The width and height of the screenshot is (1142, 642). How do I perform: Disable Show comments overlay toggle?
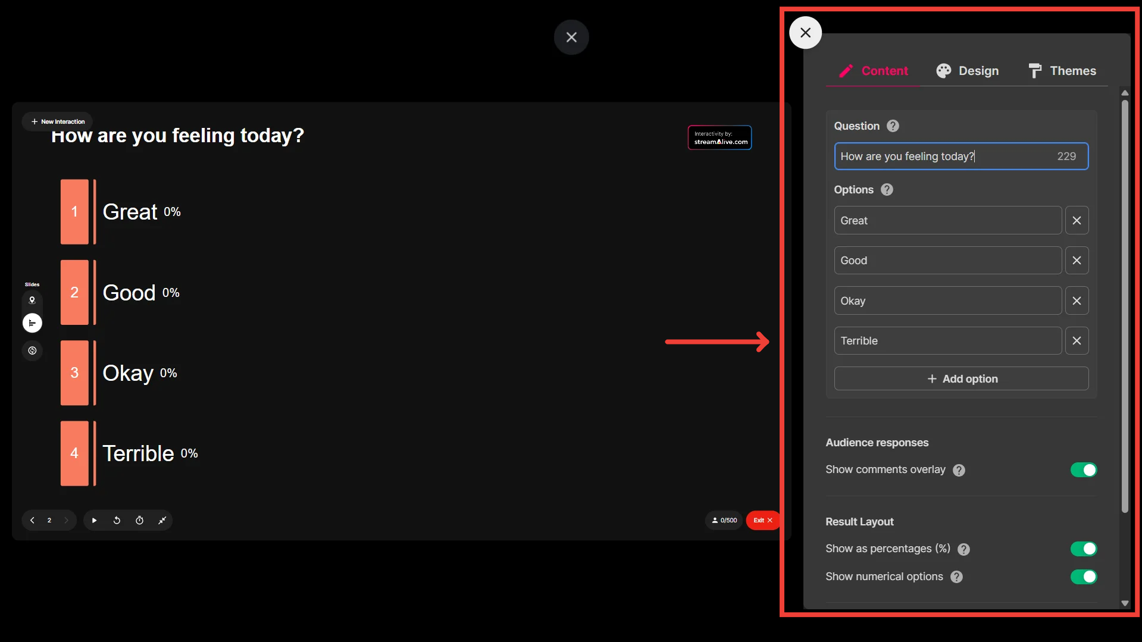point(1083,470)
